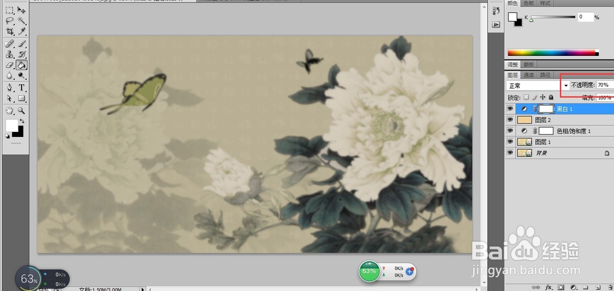Switch to the 通道 tab
This screenshot has width=614, height=291.
click(529, 75)
